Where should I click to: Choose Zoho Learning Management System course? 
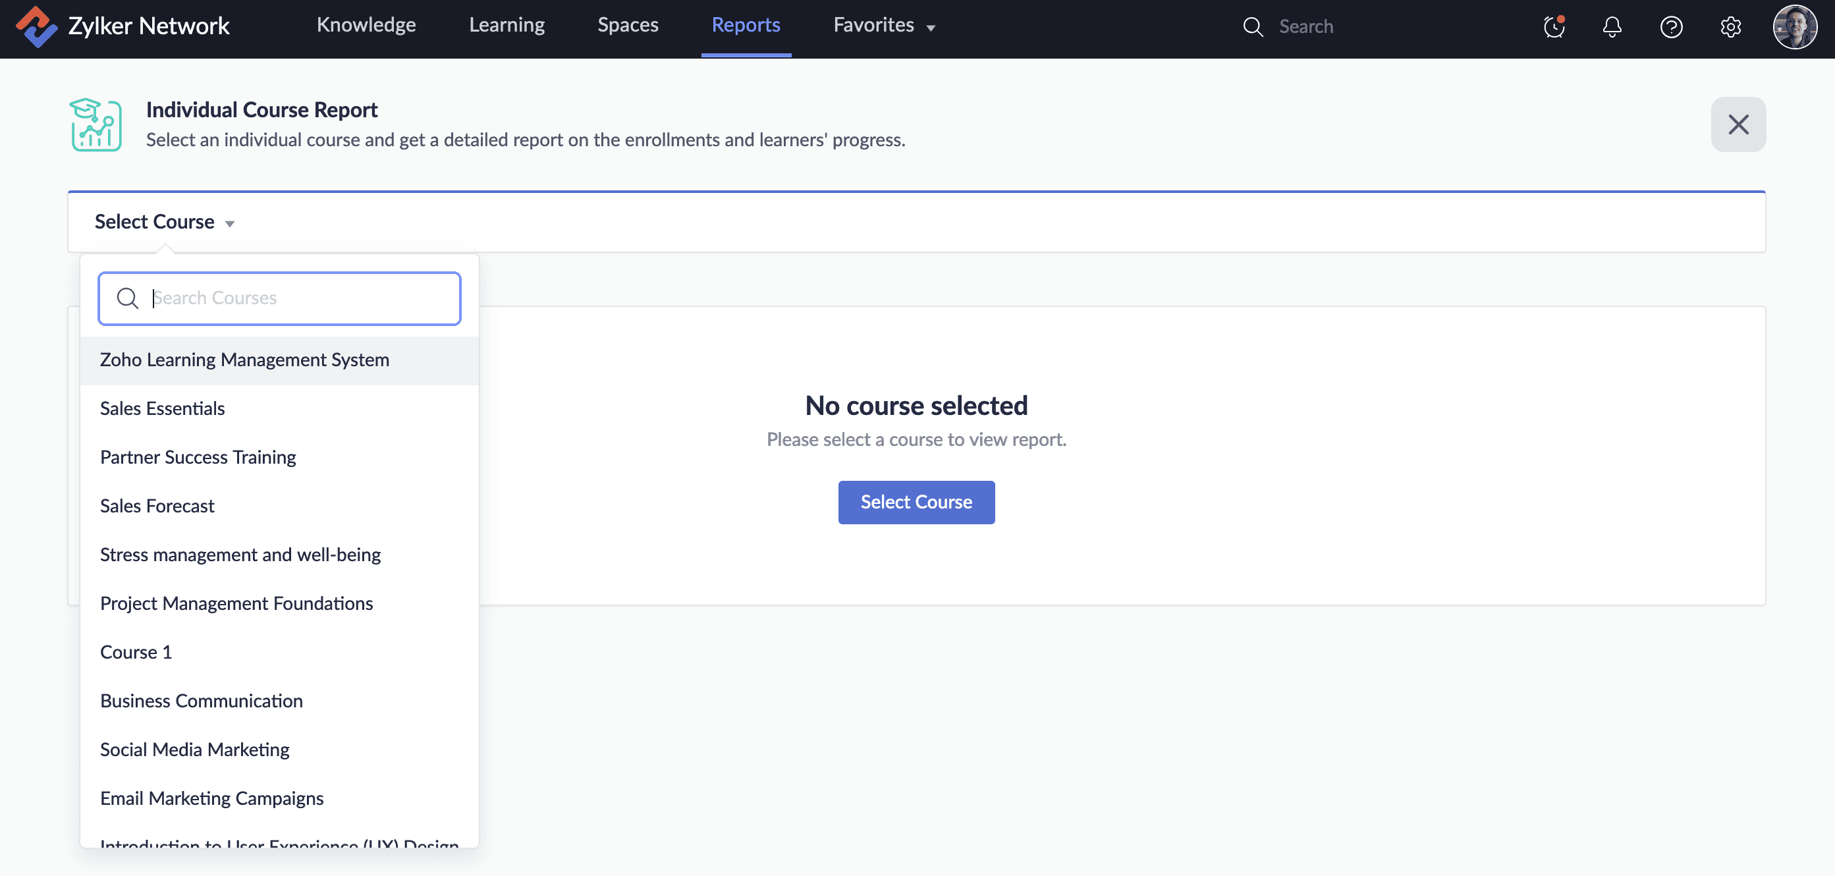click(244, 360)
